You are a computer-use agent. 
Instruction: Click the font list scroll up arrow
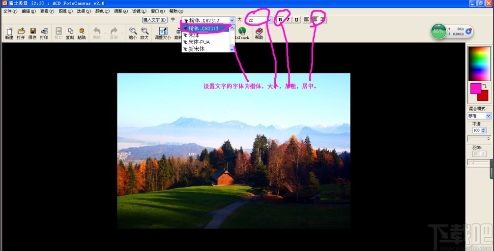[x=232, y=28]
